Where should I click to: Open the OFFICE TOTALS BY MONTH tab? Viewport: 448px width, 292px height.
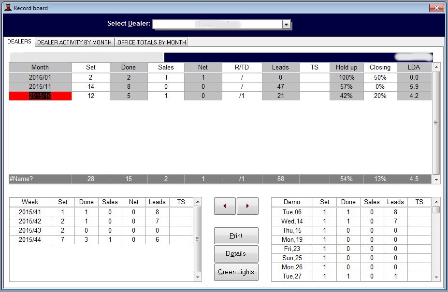click(x=151, y=42)
